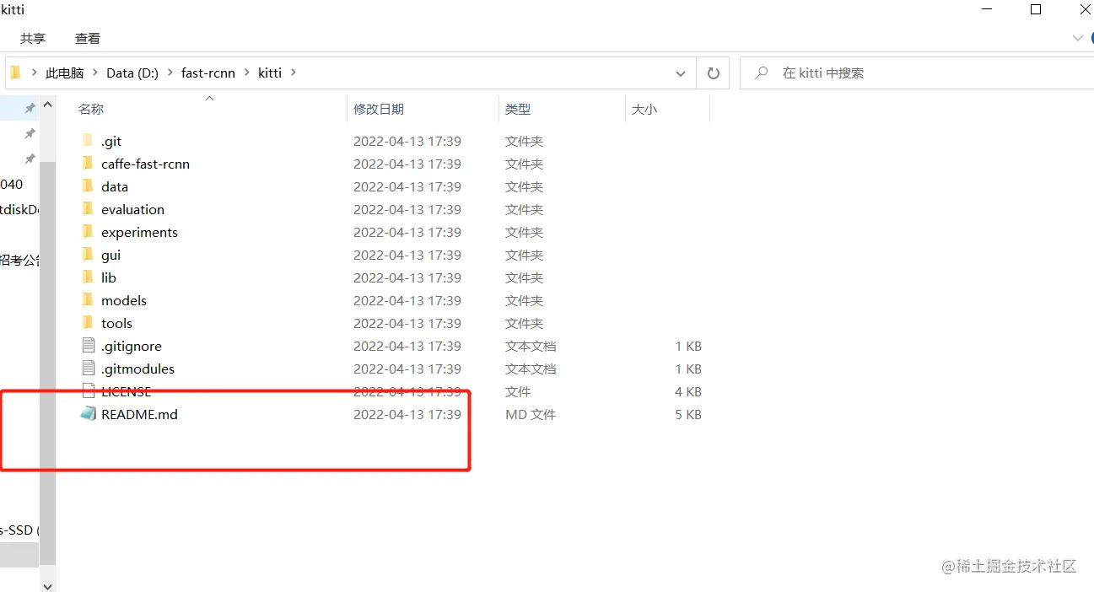Sort by the 类型 column header

click(x=518, y=109)
